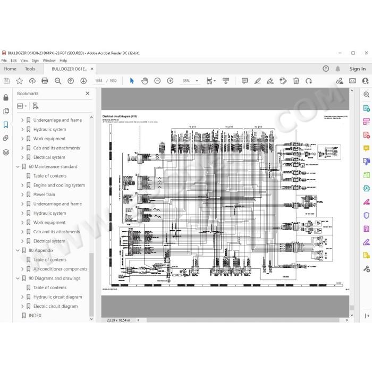372x372 pixels.
Task: Open the View menu
Action: [x=24, y=60]
